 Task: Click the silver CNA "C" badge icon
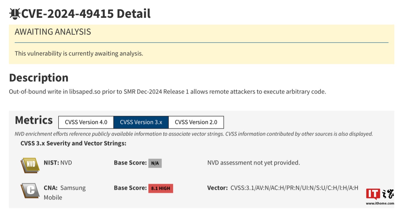(30, 190)
